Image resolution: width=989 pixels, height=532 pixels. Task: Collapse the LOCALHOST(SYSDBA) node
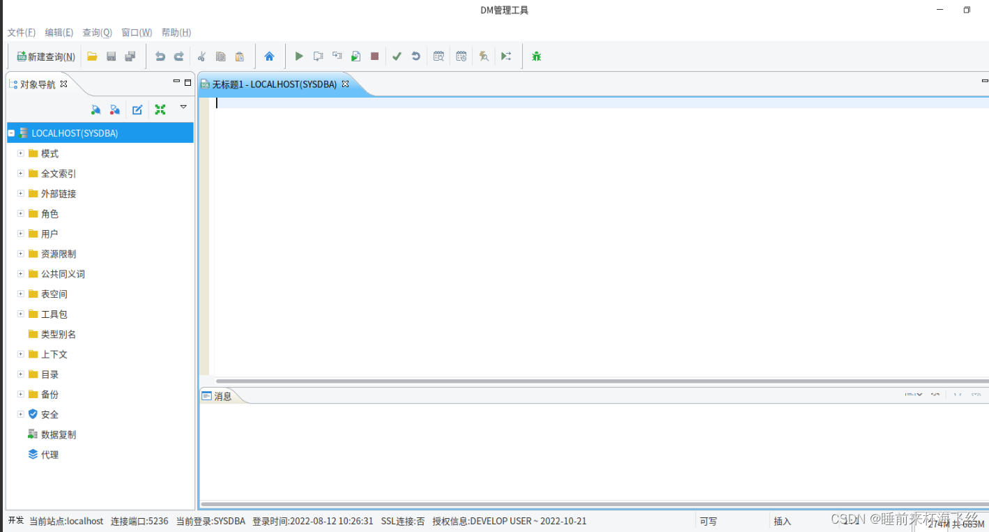pyautogui.click(x=11, y=132)
